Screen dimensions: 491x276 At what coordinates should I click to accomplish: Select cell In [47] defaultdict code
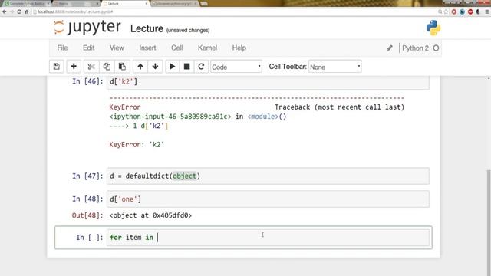click(268, 176)
